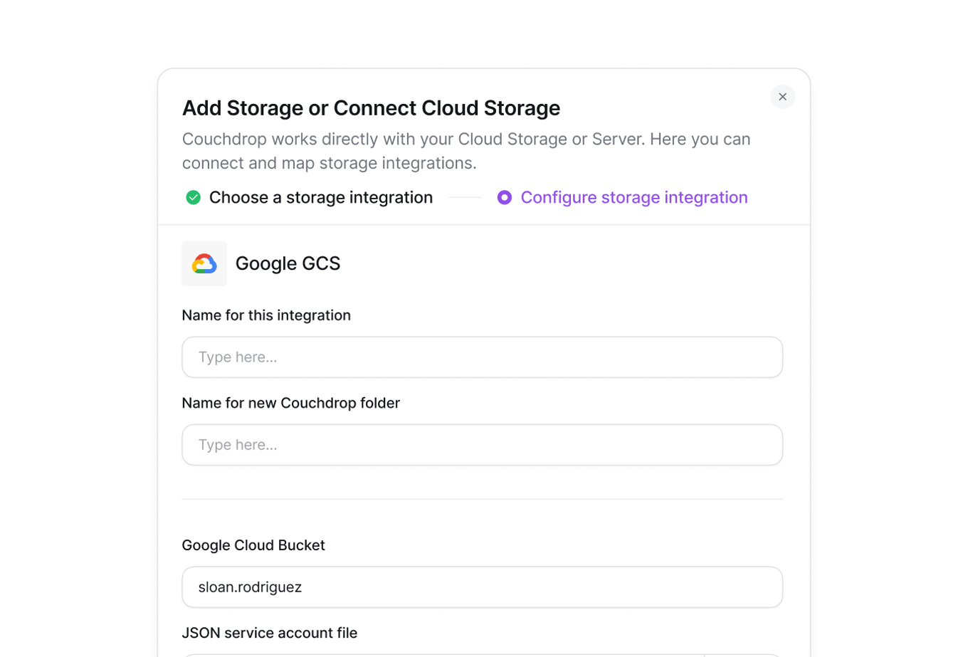968x657 pixels.
Task: Click the step connector line between steps
Action: 465,197
